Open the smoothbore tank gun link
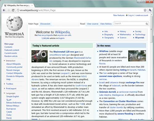Viewport: 154px width, 121px height. click(x=59, y=55)
